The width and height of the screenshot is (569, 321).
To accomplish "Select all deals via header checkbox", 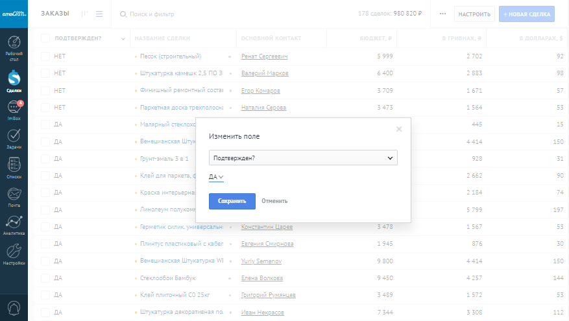I will (x=45, y=39).
